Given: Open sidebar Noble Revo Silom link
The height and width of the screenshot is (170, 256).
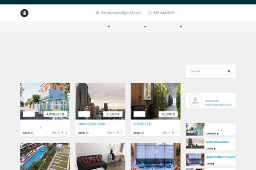Looking at the screenshot, I should (x=217, y=142).
